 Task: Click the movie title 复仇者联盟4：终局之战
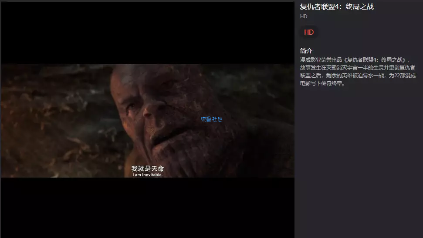pos(337,7)
